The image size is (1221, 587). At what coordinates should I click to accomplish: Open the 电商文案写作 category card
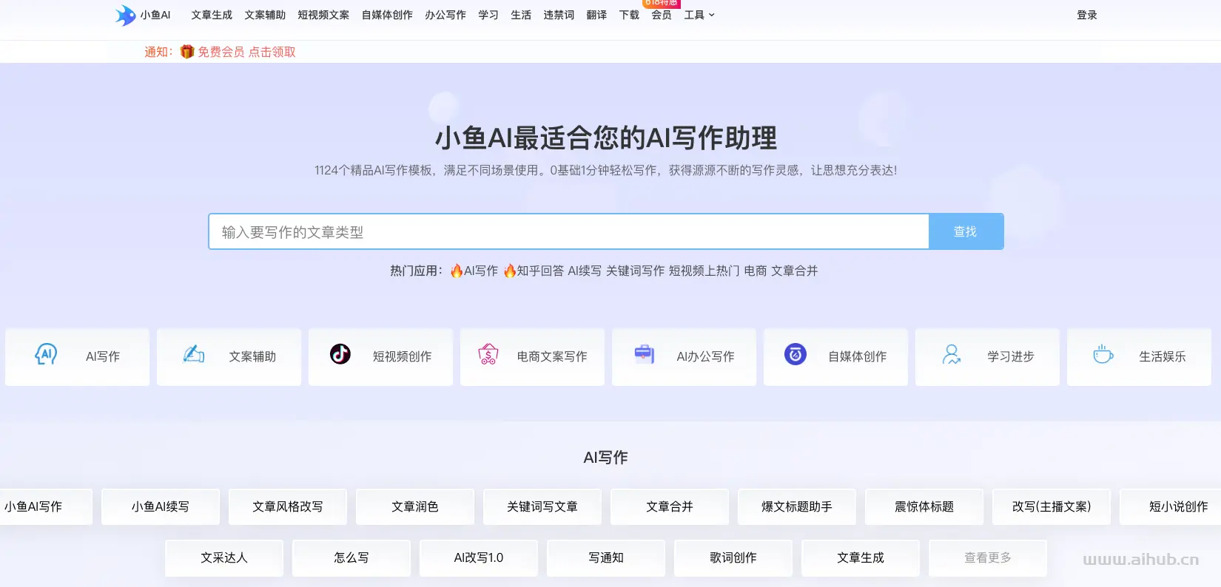532,356
